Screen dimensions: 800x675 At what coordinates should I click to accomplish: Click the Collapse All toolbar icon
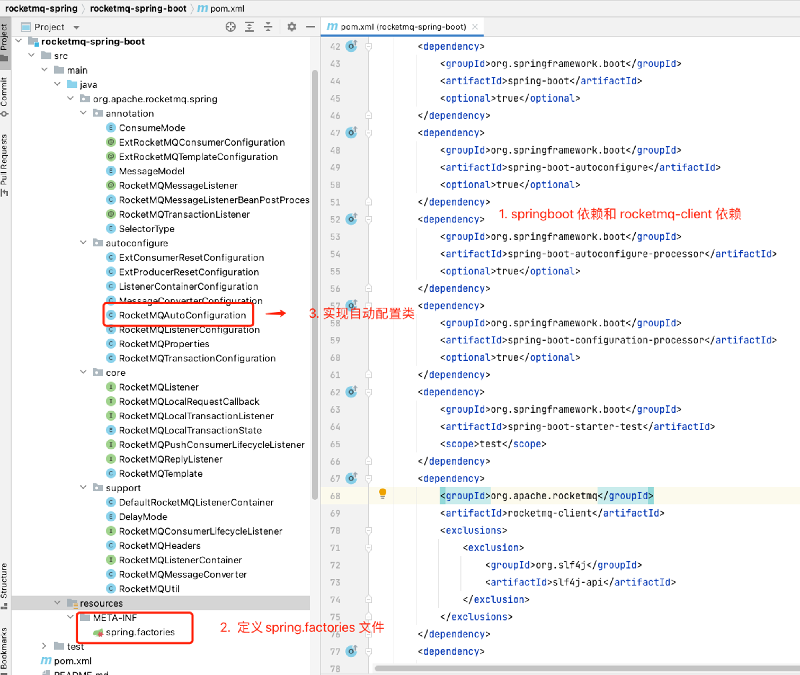pyautogui.click(x=268, y=27)
